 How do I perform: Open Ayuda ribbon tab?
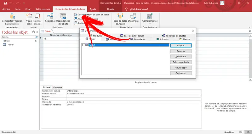[x=93, y=9]
